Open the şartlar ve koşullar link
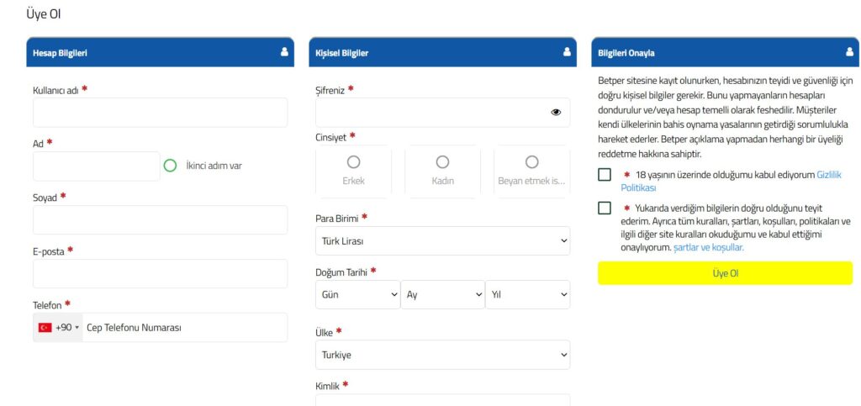This screenshot has width=861, height=406. [709, 248]
